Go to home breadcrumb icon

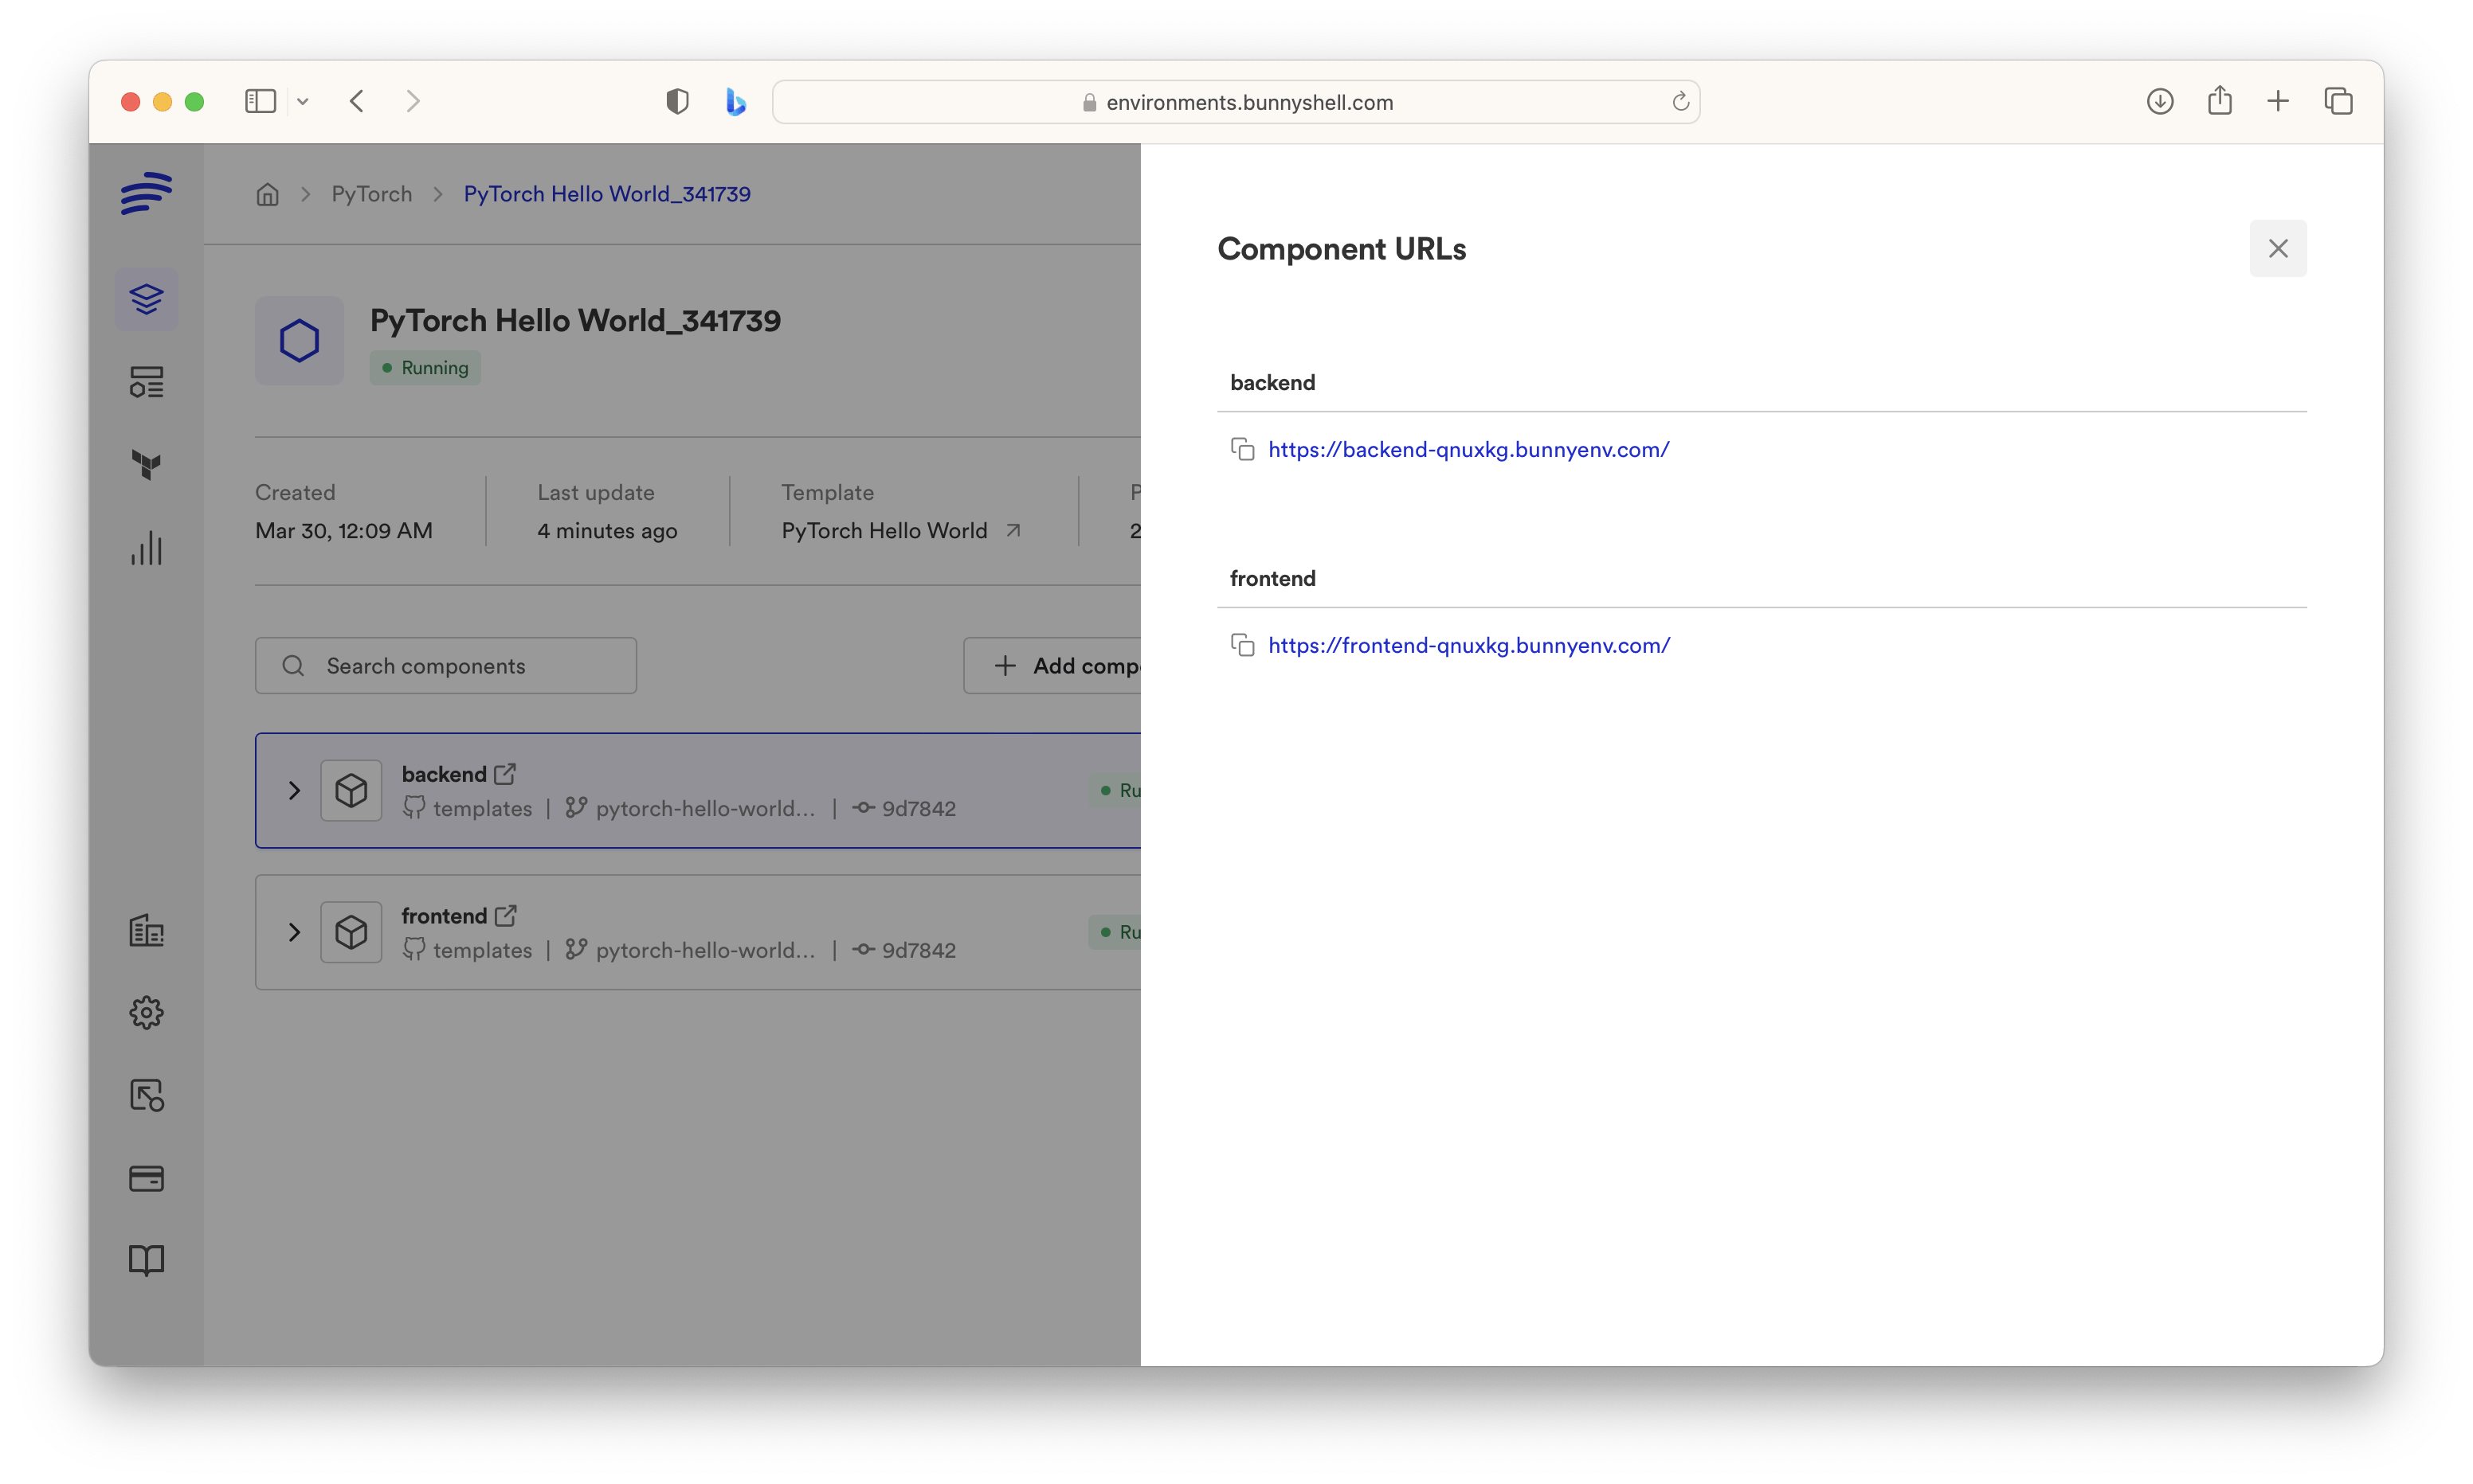coord(267,194)
